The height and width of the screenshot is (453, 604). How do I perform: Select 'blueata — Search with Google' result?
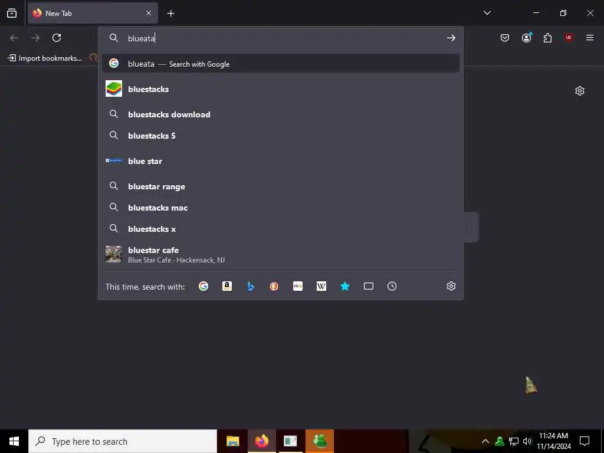click(x=280, y=64)
